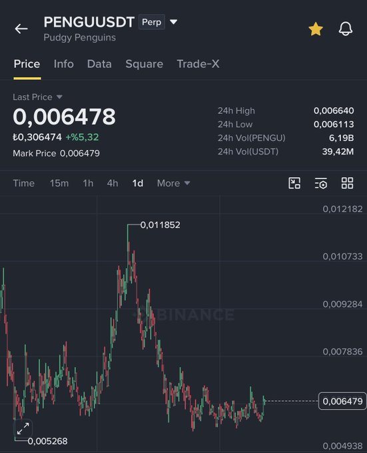Tap the ₺0,306474 fiat price
The width and height of the screenshot is (367, 453).
point(37,137)
